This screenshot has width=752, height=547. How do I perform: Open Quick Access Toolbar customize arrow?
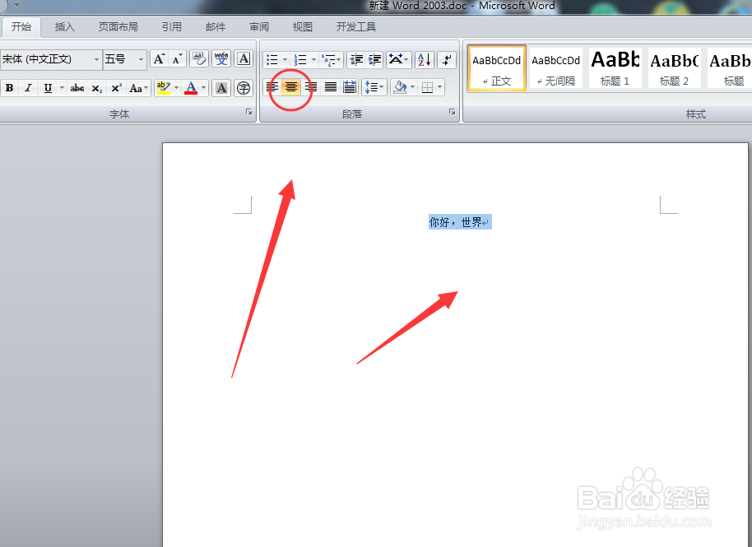pyautogui.click(x=16, y=5)
